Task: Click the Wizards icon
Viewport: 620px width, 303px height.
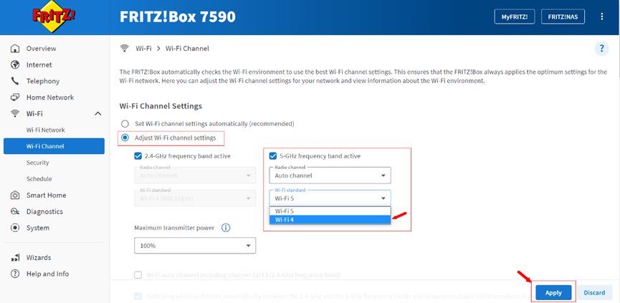Action: [15, 258]
